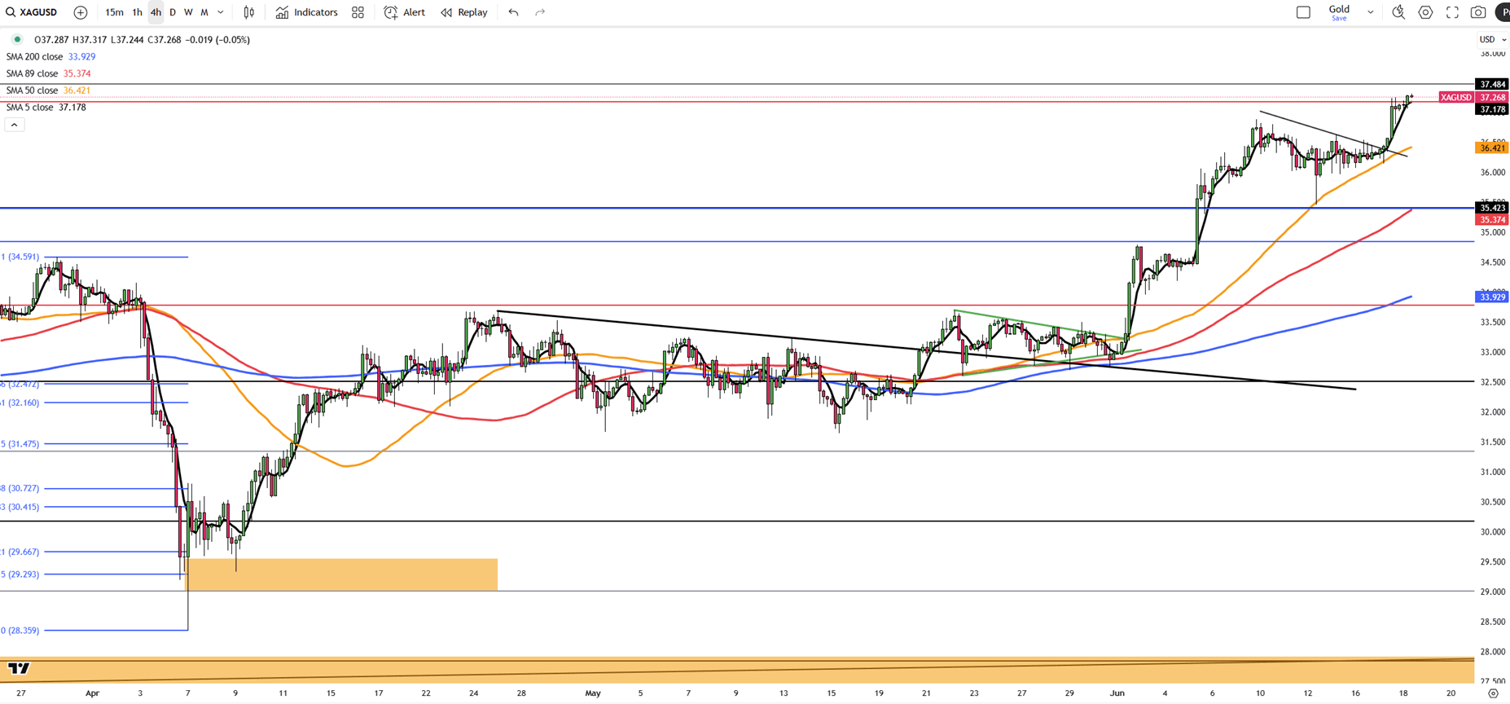The width and height of the screenshot is (1510, 704).
Task: Select the 4h timeframe
Action: point(156,12)
